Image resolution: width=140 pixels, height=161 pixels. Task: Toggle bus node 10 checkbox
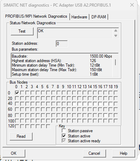click(69, 93)
